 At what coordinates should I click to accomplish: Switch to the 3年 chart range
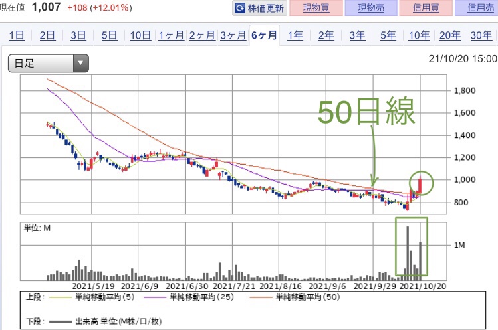357,35
